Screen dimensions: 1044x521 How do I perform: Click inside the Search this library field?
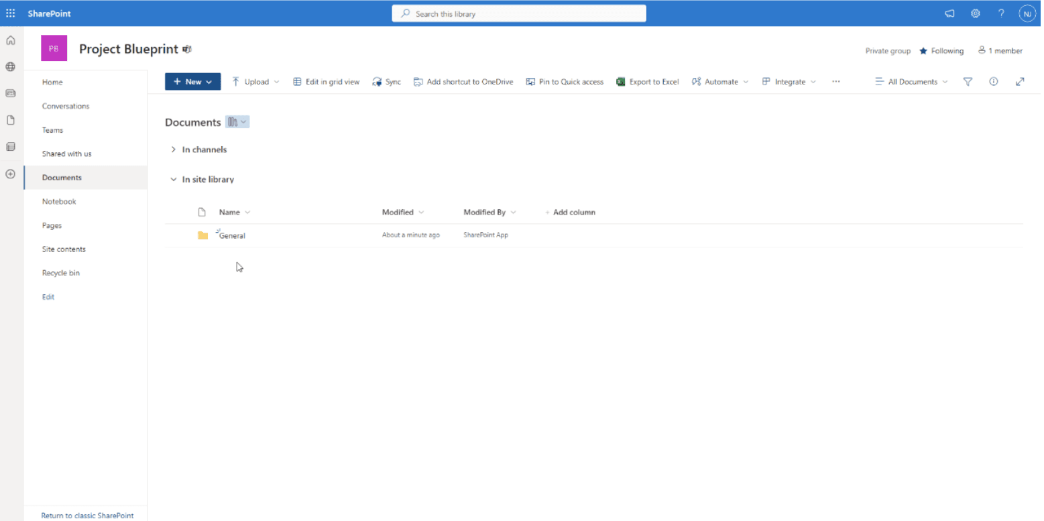tap(518, 13)
